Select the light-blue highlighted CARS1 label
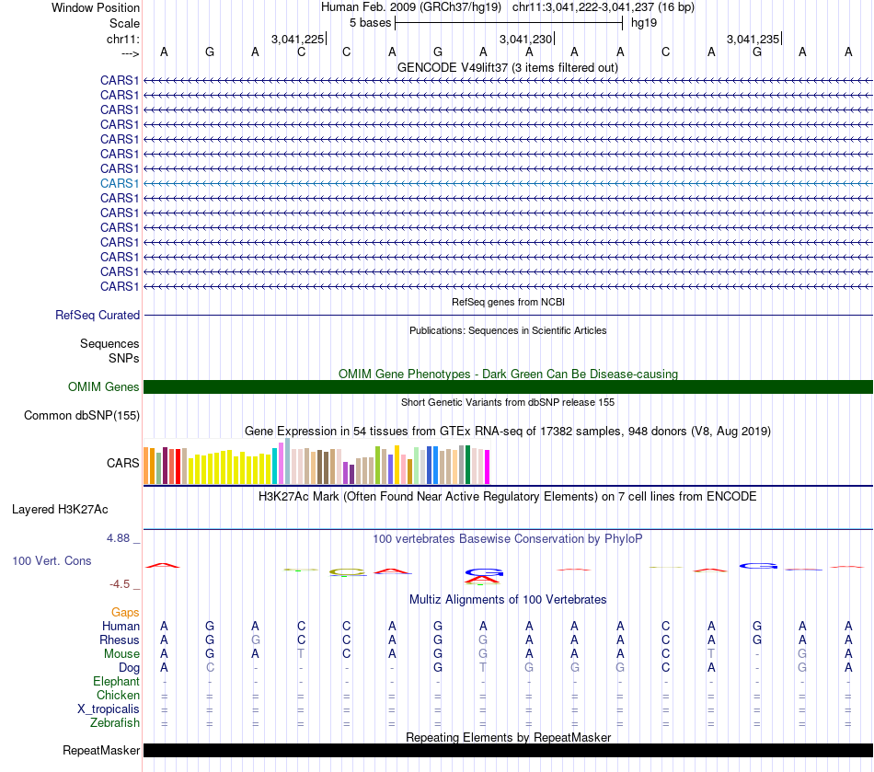Image resolution: width=874 pixels, height=772 pixels. point(120,183)
